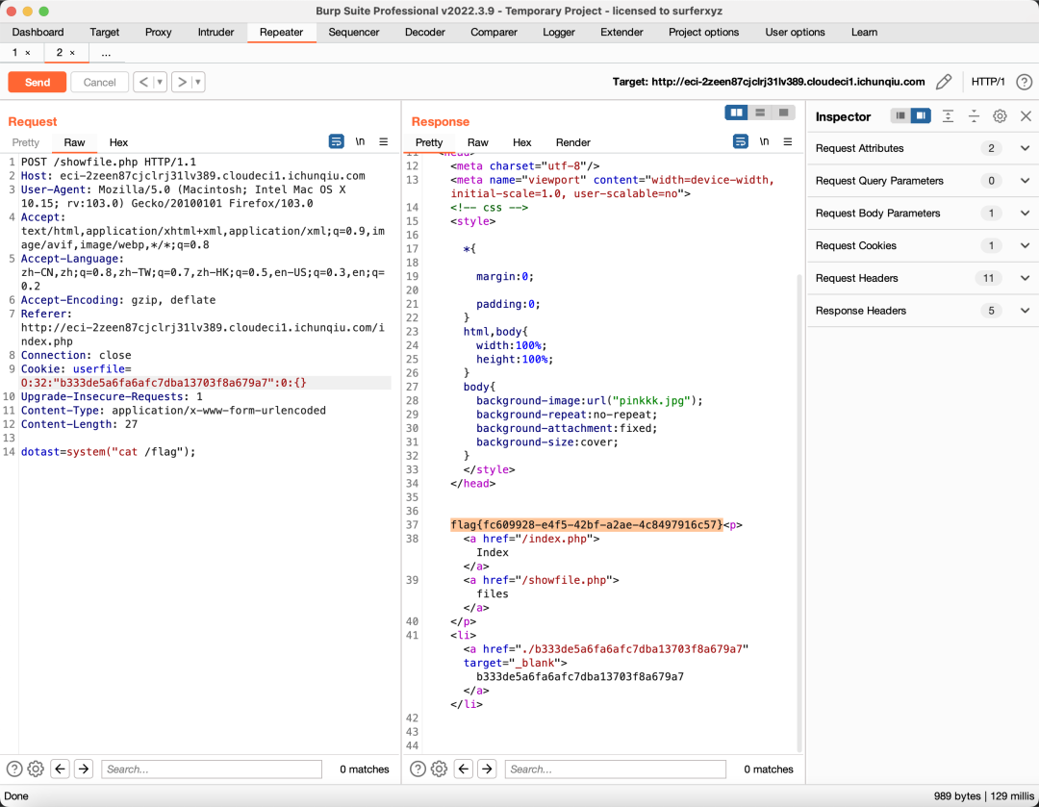Go forward to next request in history
The image size is (1039, 807).
[182, 82]
